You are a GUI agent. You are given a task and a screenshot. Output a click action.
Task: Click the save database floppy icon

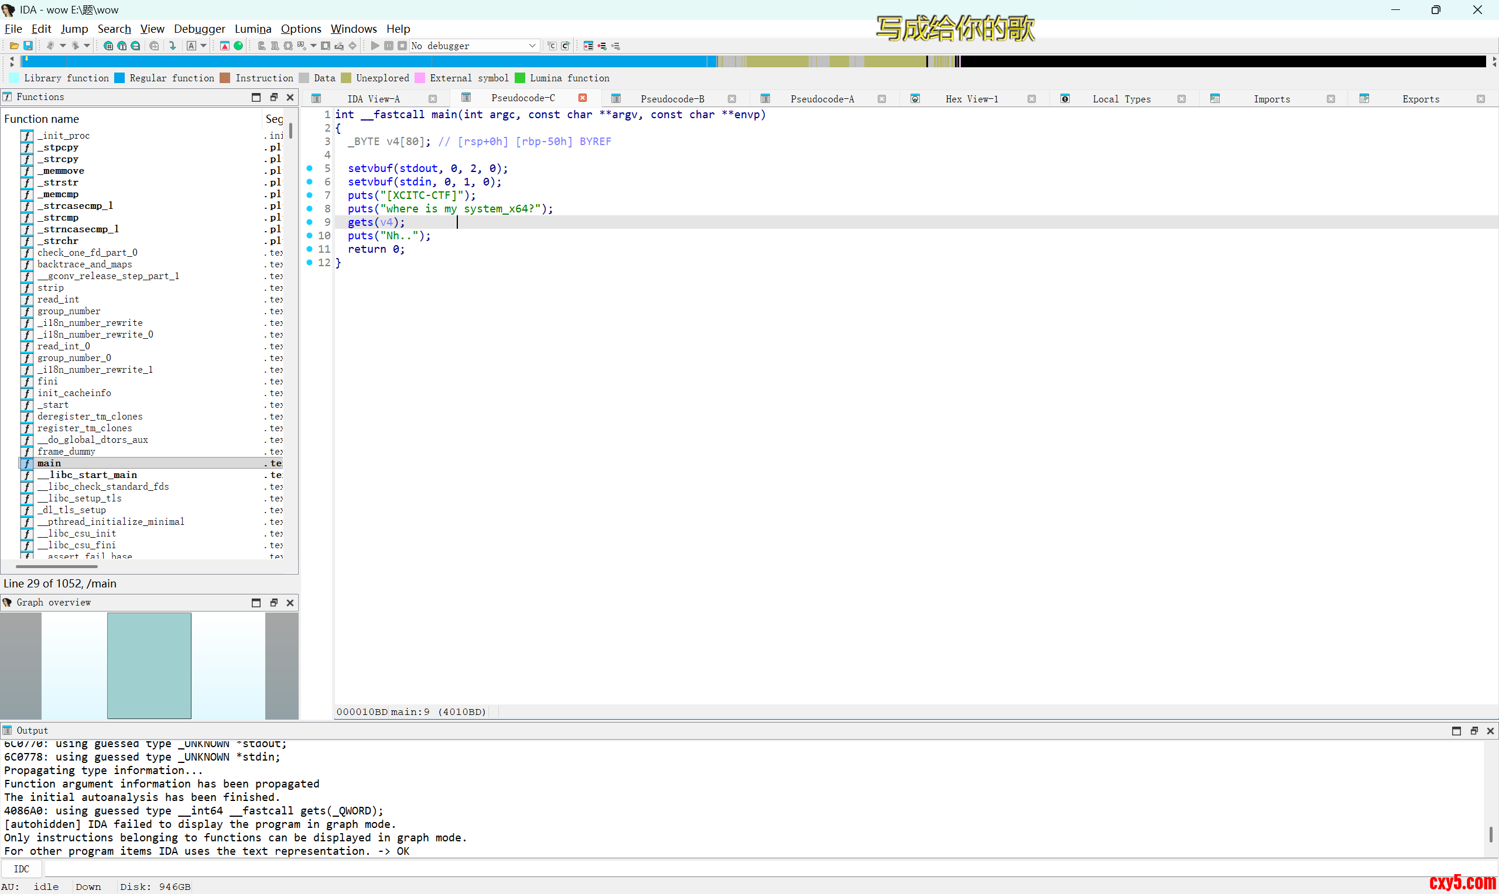coord(28,46)
